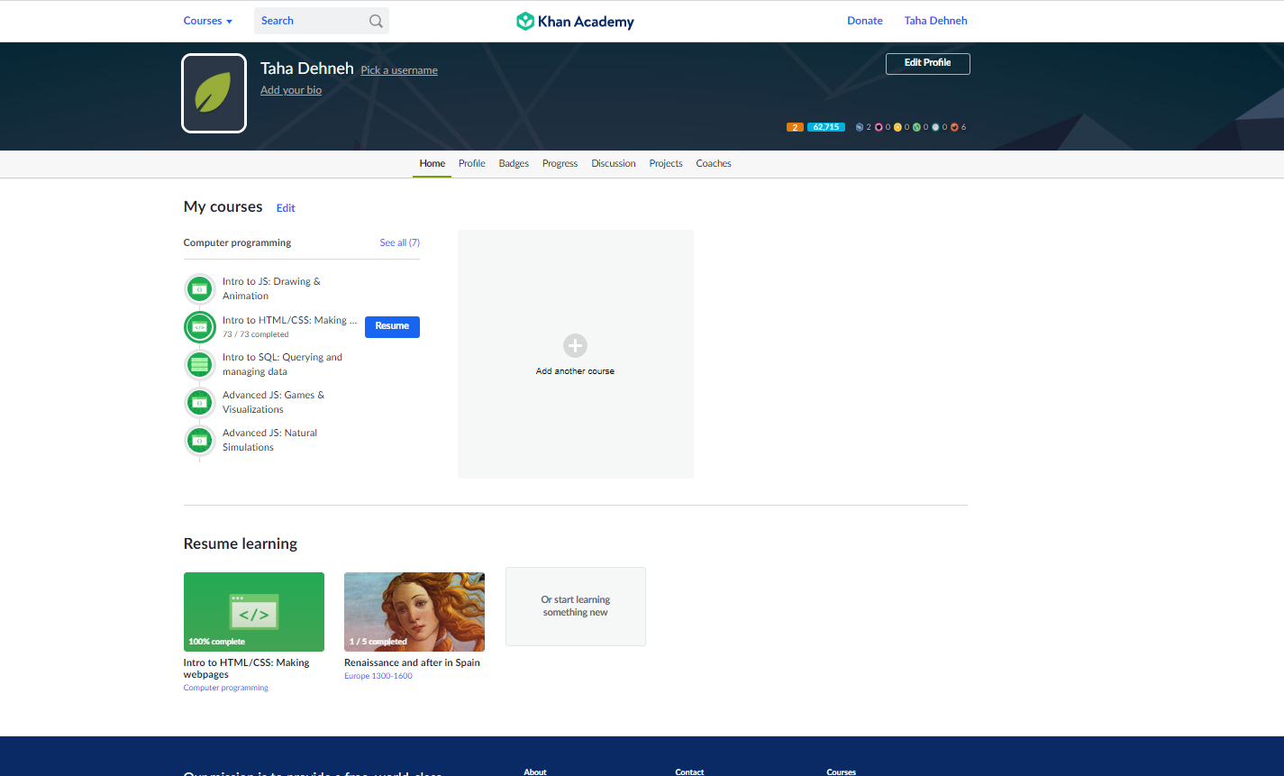Image resolution: width=1284 pixels, height=776 pixels.
Task: Open the Badges tab
Action: [514, 163]
